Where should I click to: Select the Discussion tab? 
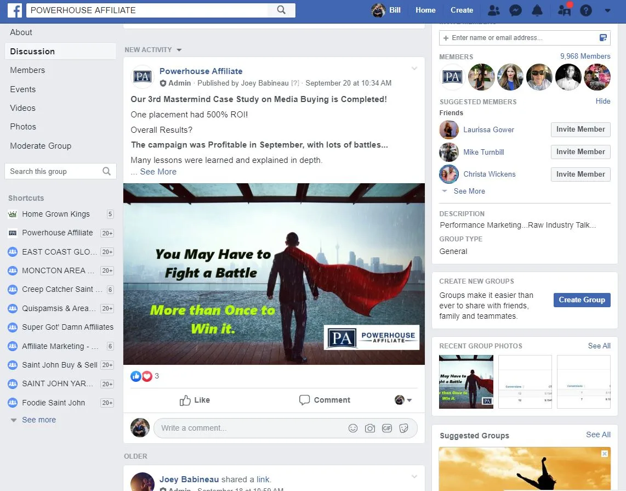pos(60,51)
